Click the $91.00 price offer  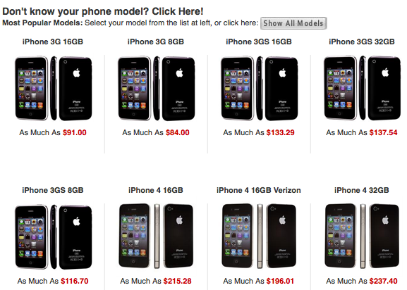click(75, 132)
